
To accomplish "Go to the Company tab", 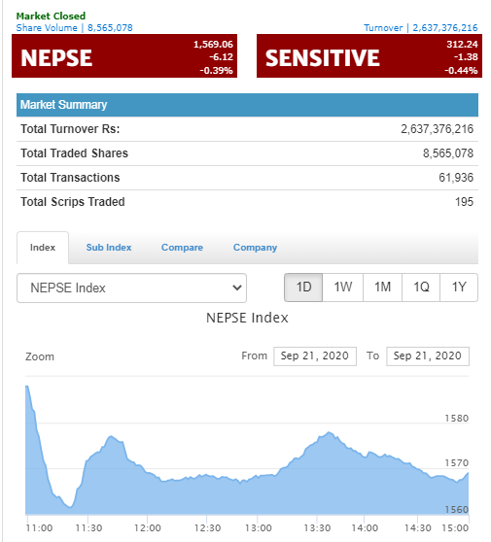I will click(x=255, y=248).
